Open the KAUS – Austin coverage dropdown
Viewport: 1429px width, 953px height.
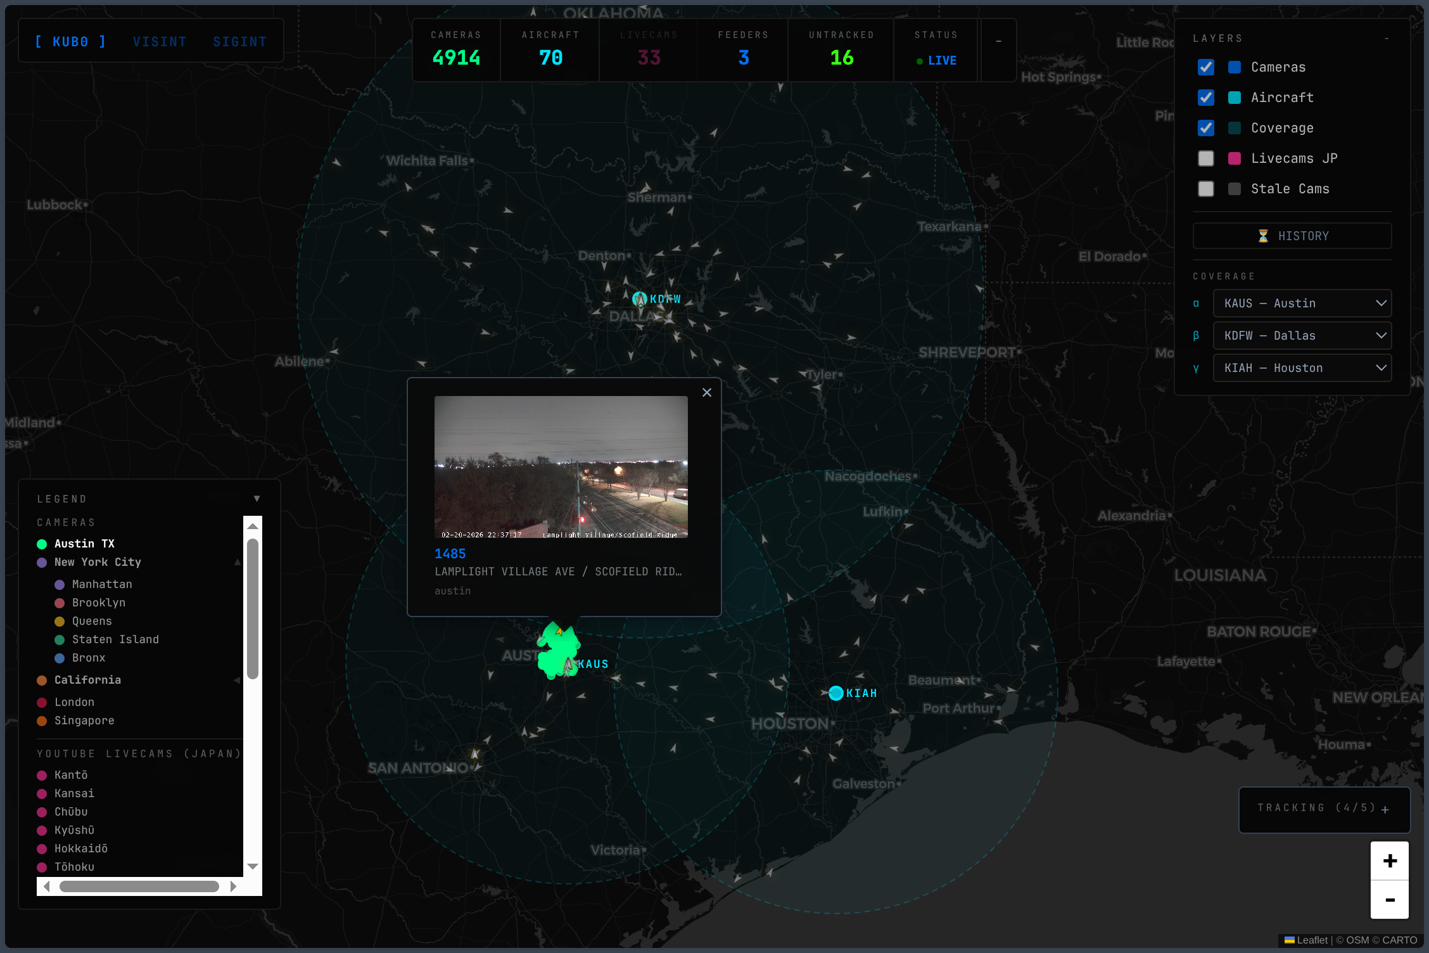click(1302, 304)
